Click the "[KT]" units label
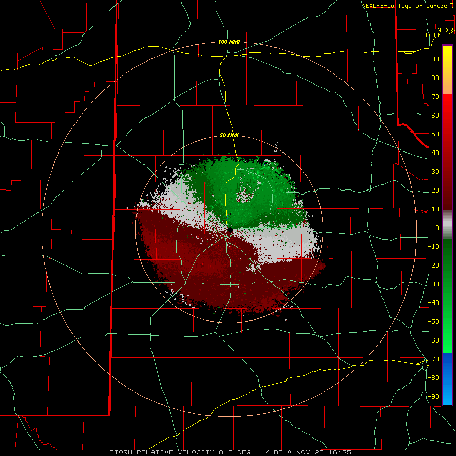The height and width of the screenshot is (456, 456). pos(433,35)
